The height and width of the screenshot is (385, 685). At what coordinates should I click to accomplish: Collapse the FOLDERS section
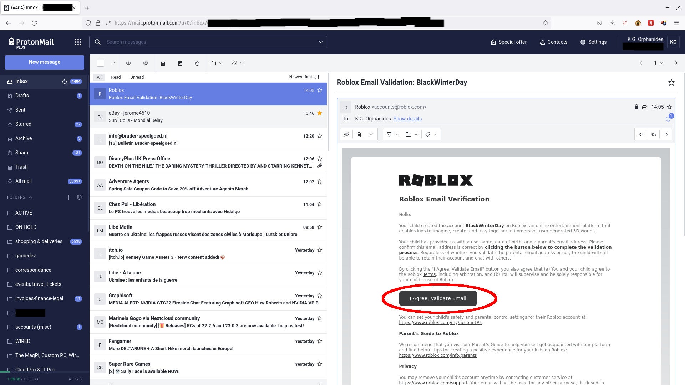tap(20, 197)
